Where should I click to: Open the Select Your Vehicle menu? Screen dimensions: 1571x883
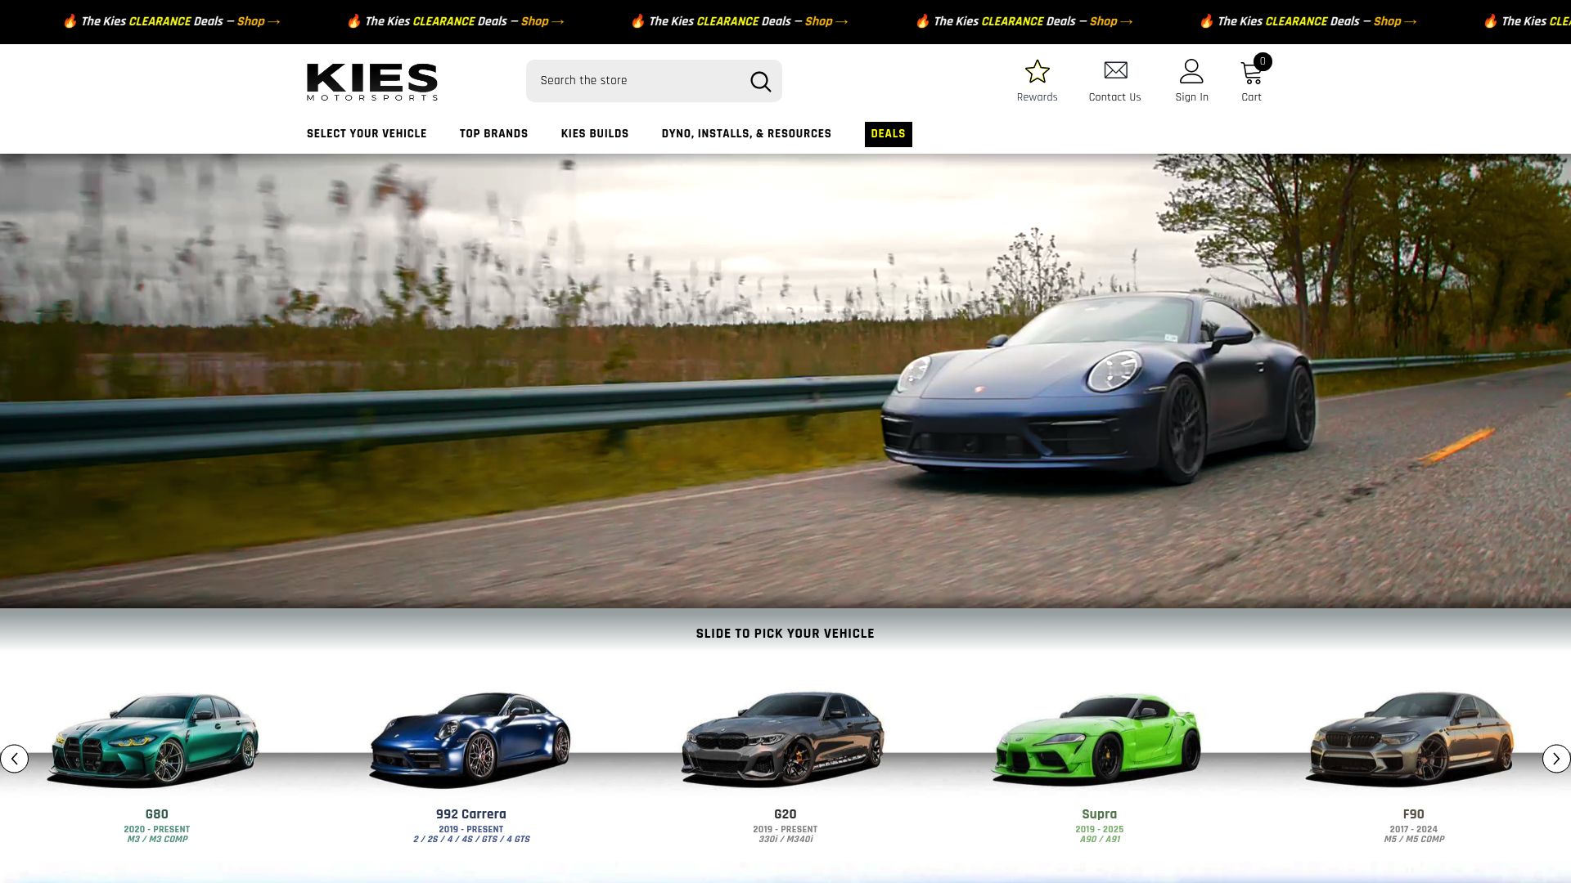[367, 134]
